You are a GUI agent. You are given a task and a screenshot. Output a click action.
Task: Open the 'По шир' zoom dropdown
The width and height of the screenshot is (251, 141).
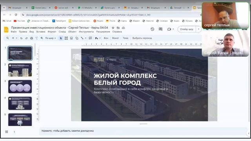pyautogui.click(x=51, y=38)
